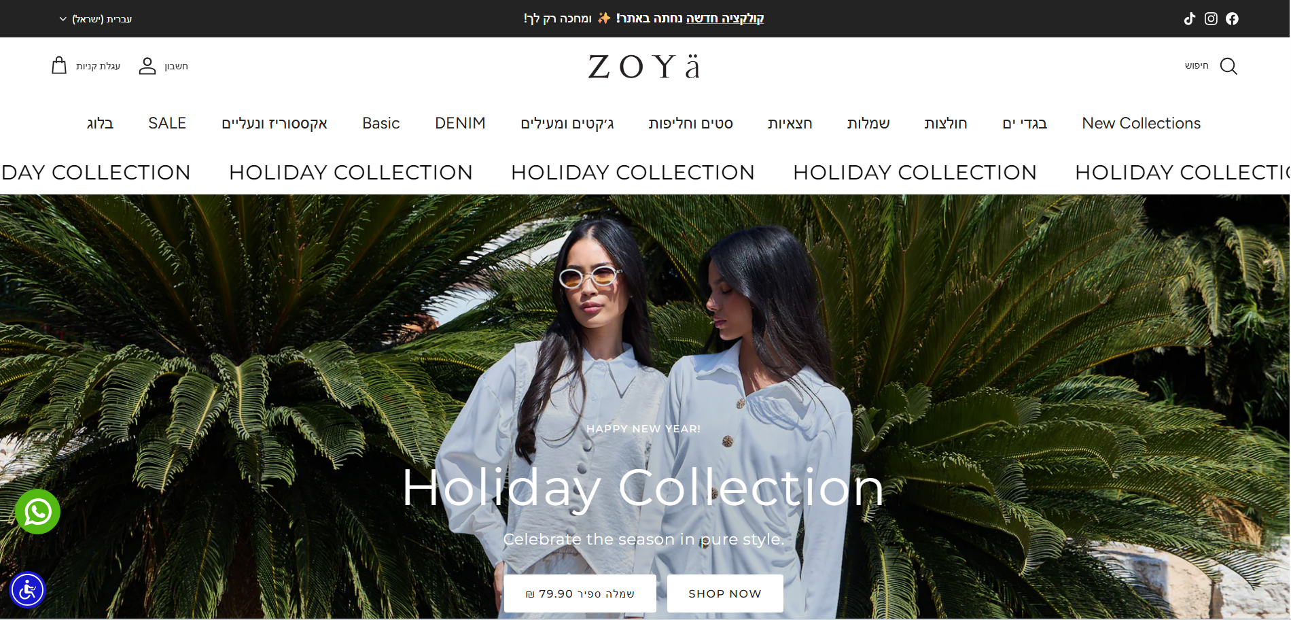The image size is (1291, 620).
Task: Follow the new collection announcement link
Action: pos(725,18)
